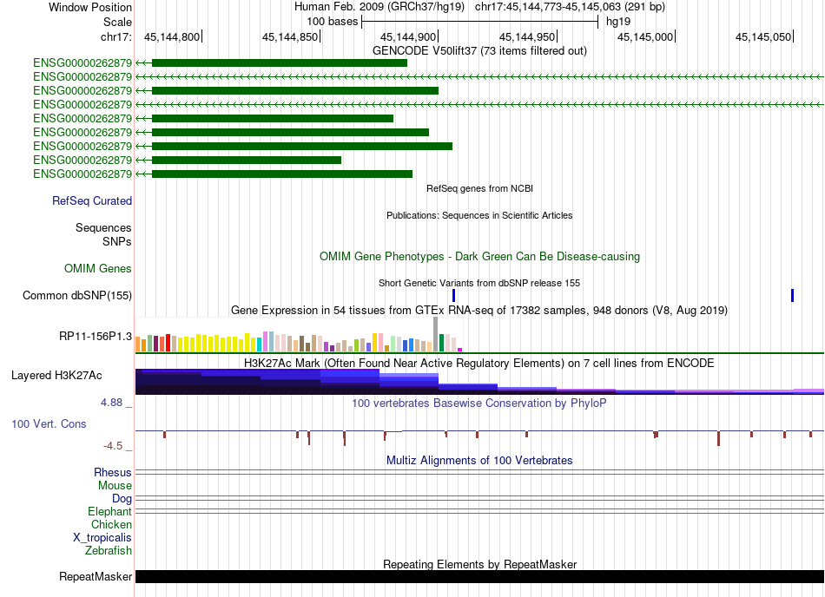The height and width of the screenshot is (597, 825).
Task: Click the 45,145,050 ruler coordinate
Action: point(763,36)
